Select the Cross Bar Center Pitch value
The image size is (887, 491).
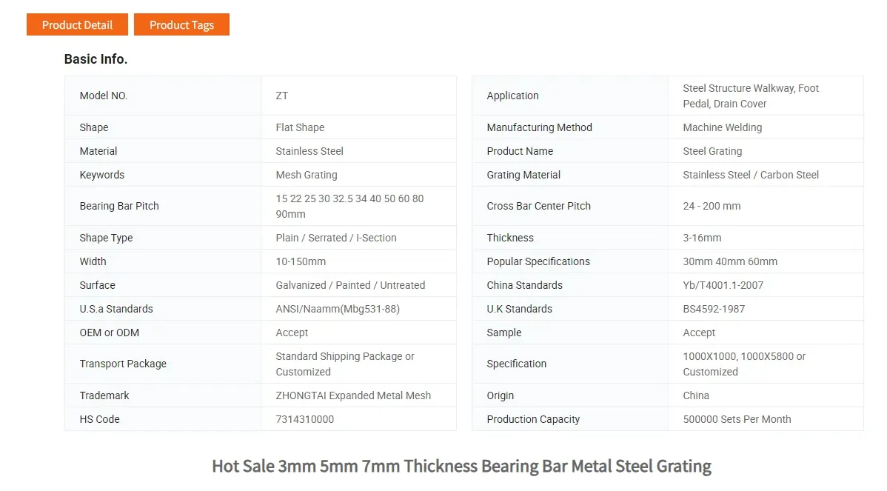[x=712, y=206]
